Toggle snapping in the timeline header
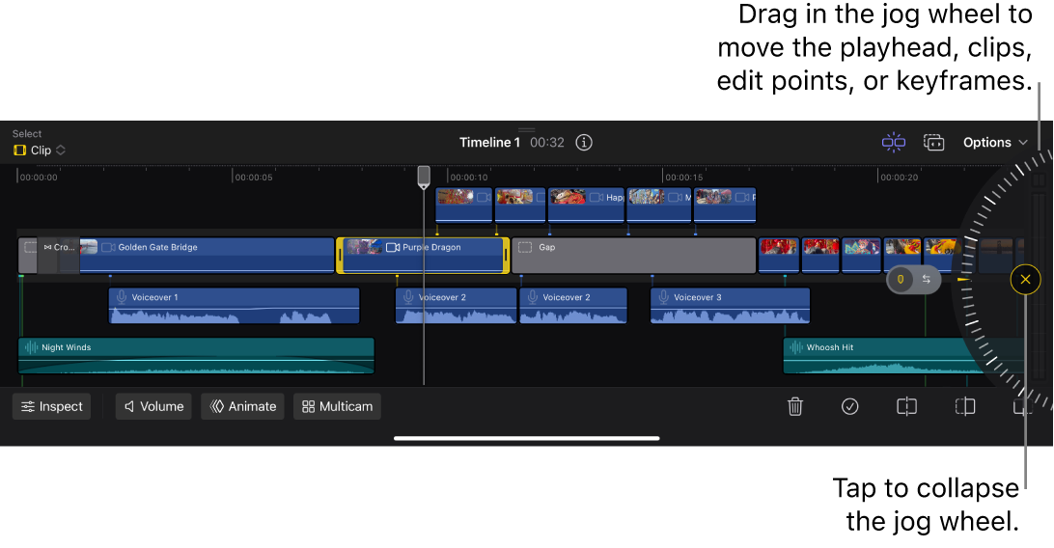This screenshot has width=1054, height=548. 893,143
